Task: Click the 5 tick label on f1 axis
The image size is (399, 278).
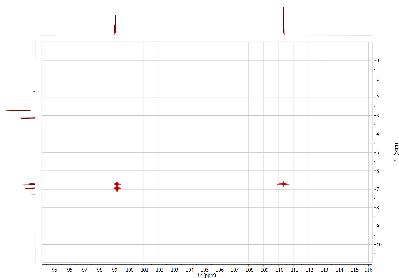Action: [378, 153]
